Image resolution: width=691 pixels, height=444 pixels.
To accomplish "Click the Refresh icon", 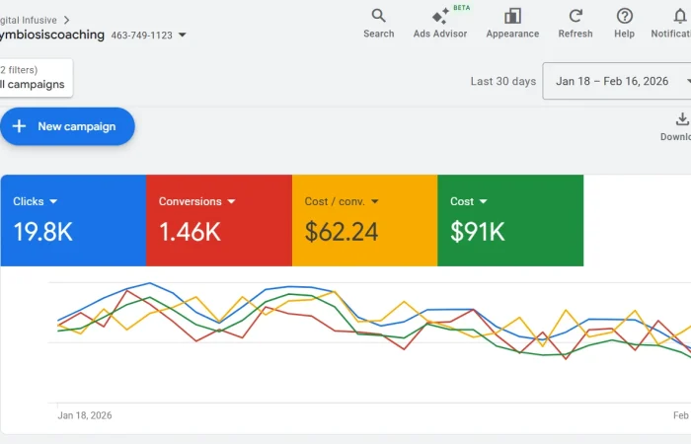I will click(x=576, y=16).
